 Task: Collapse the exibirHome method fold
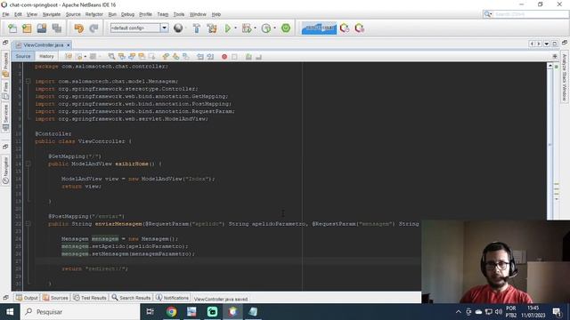coord(28,164)
